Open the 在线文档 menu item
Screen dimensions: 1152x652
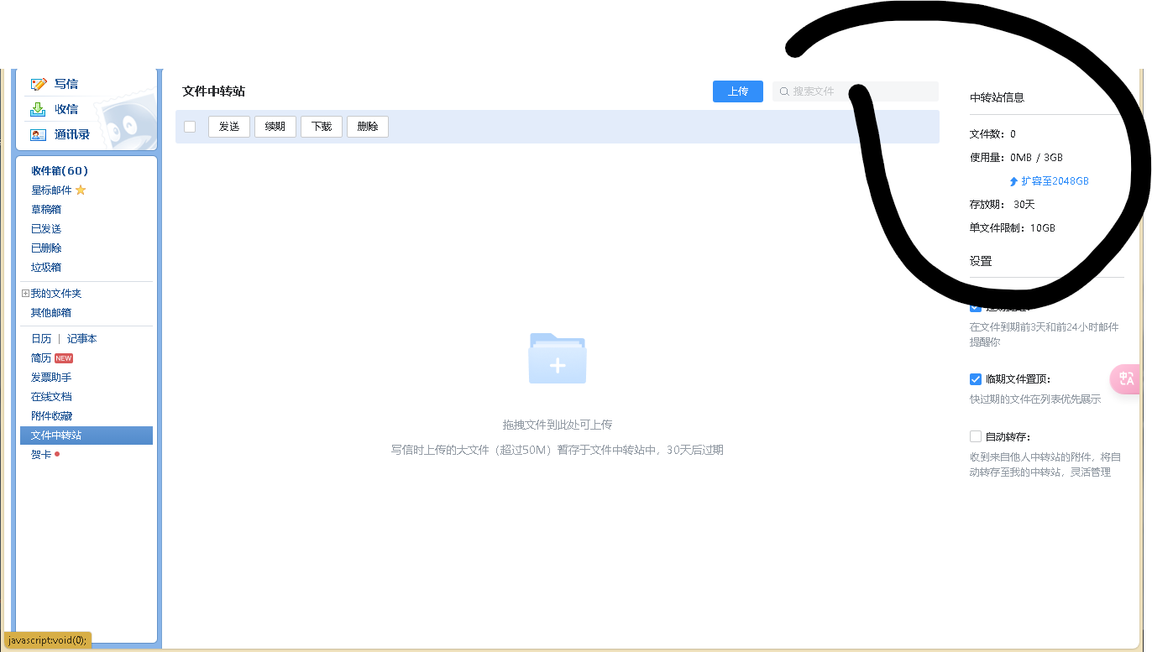click(51, 397)
